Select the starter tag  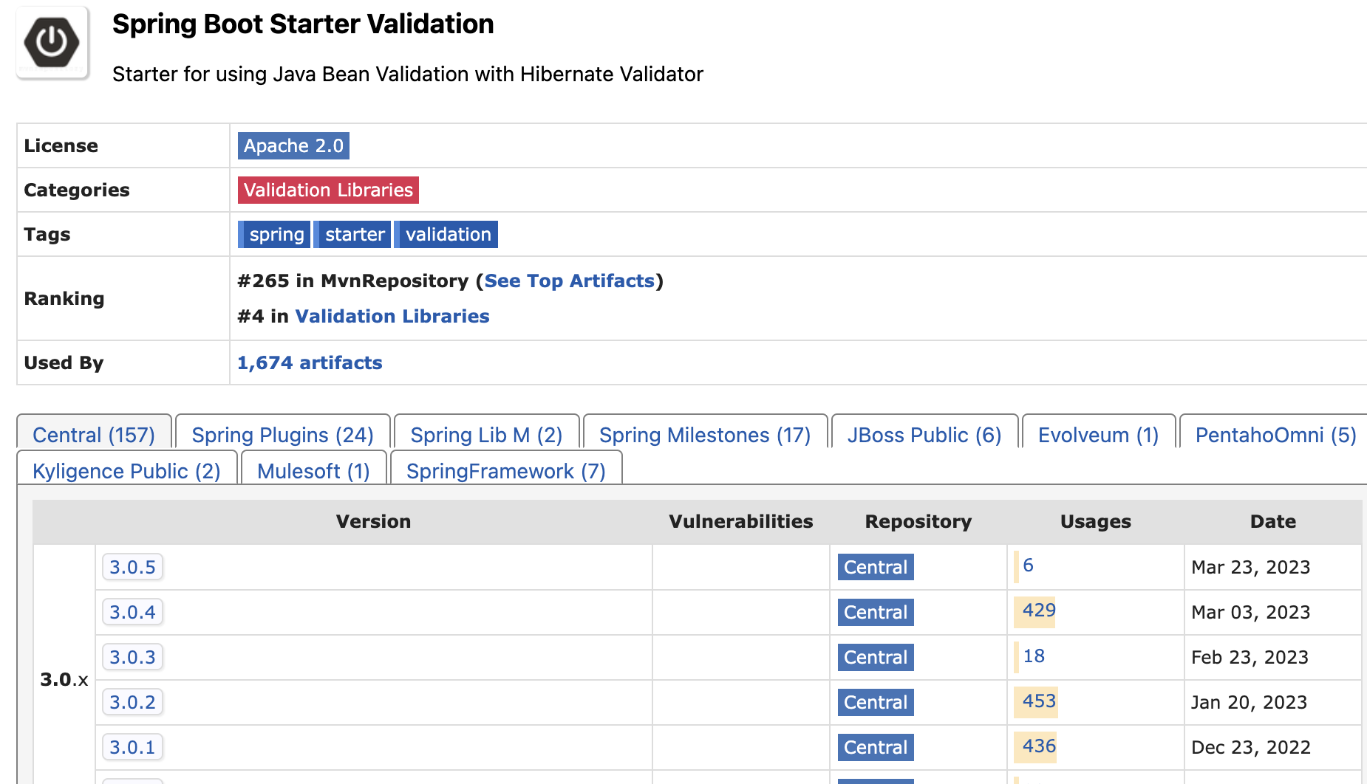352,234
